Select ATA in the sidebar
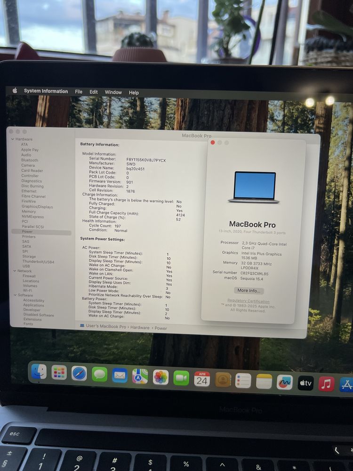 point(24,145)
